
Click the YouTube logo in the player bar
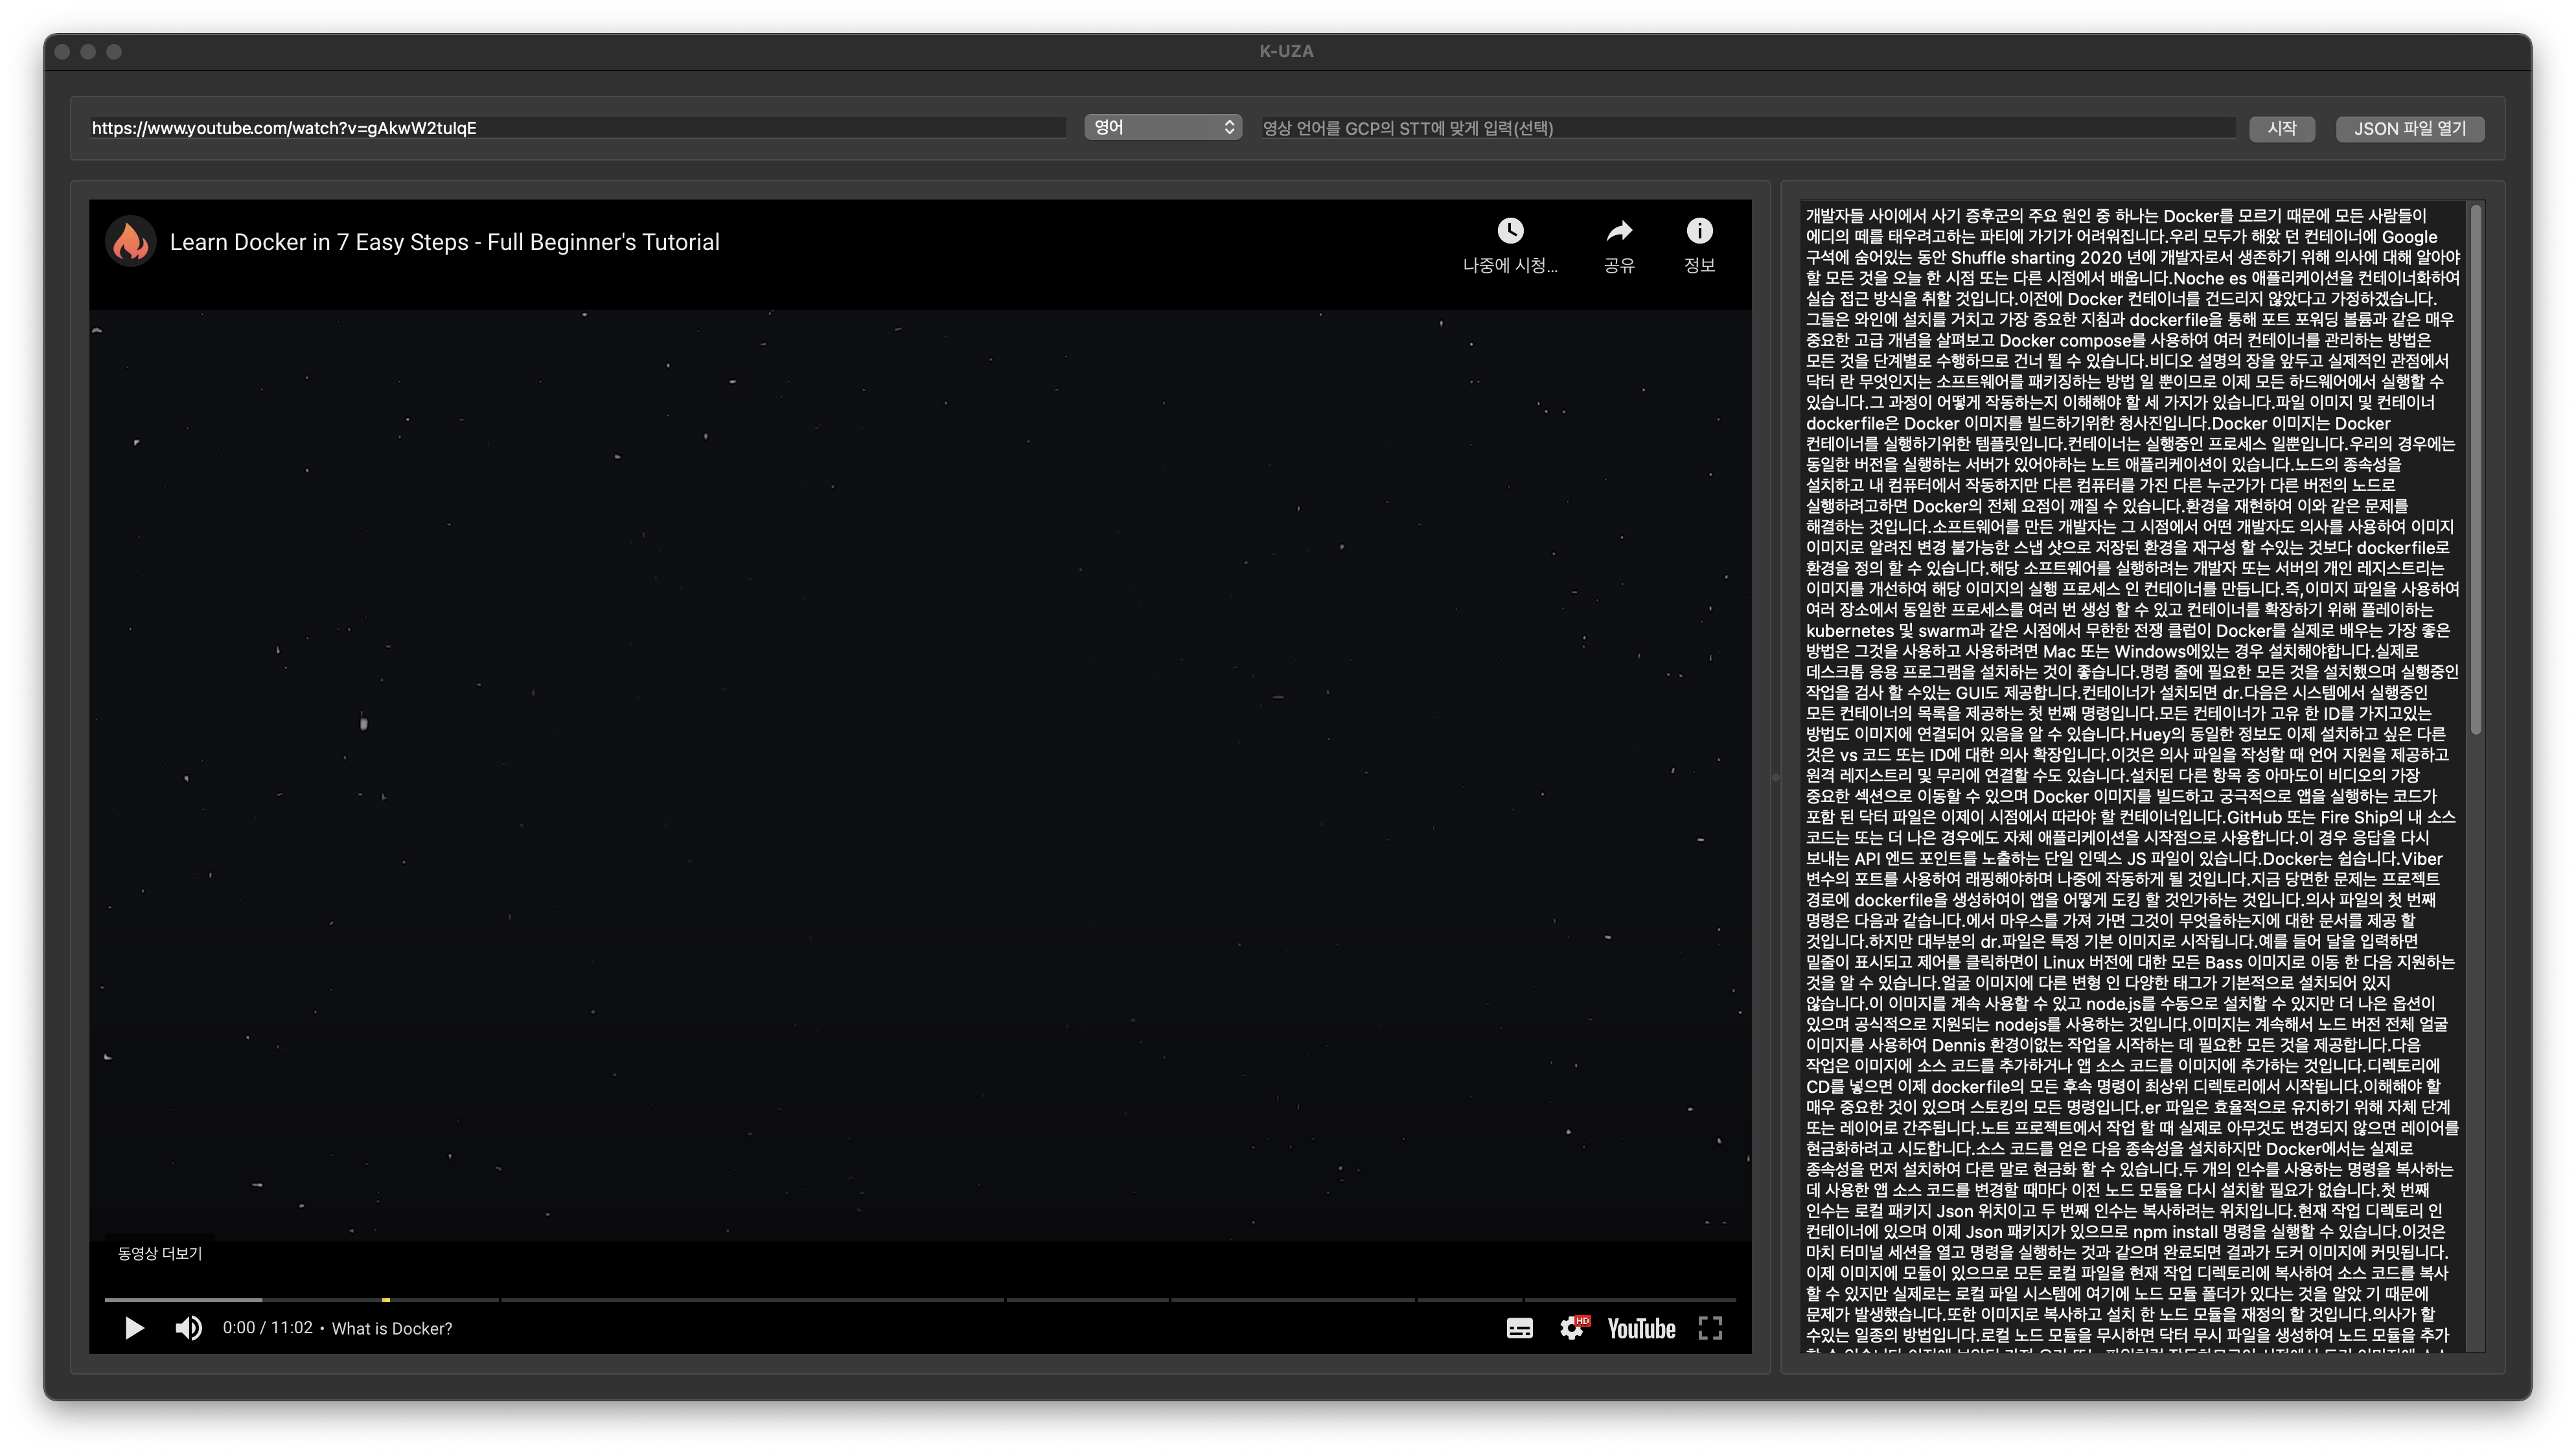pyautogui.click(x=1641, y=1328)
